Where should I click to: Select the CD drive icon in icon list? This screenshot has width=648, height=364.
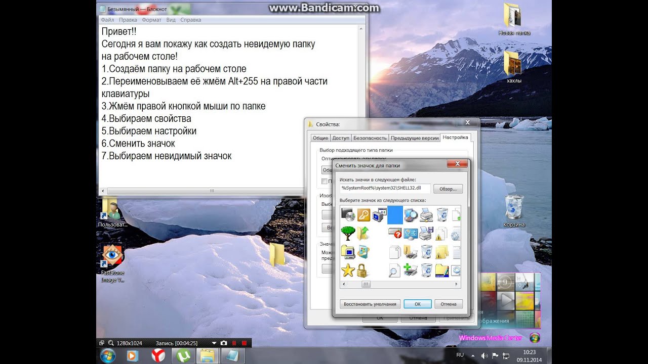[348, 215]
